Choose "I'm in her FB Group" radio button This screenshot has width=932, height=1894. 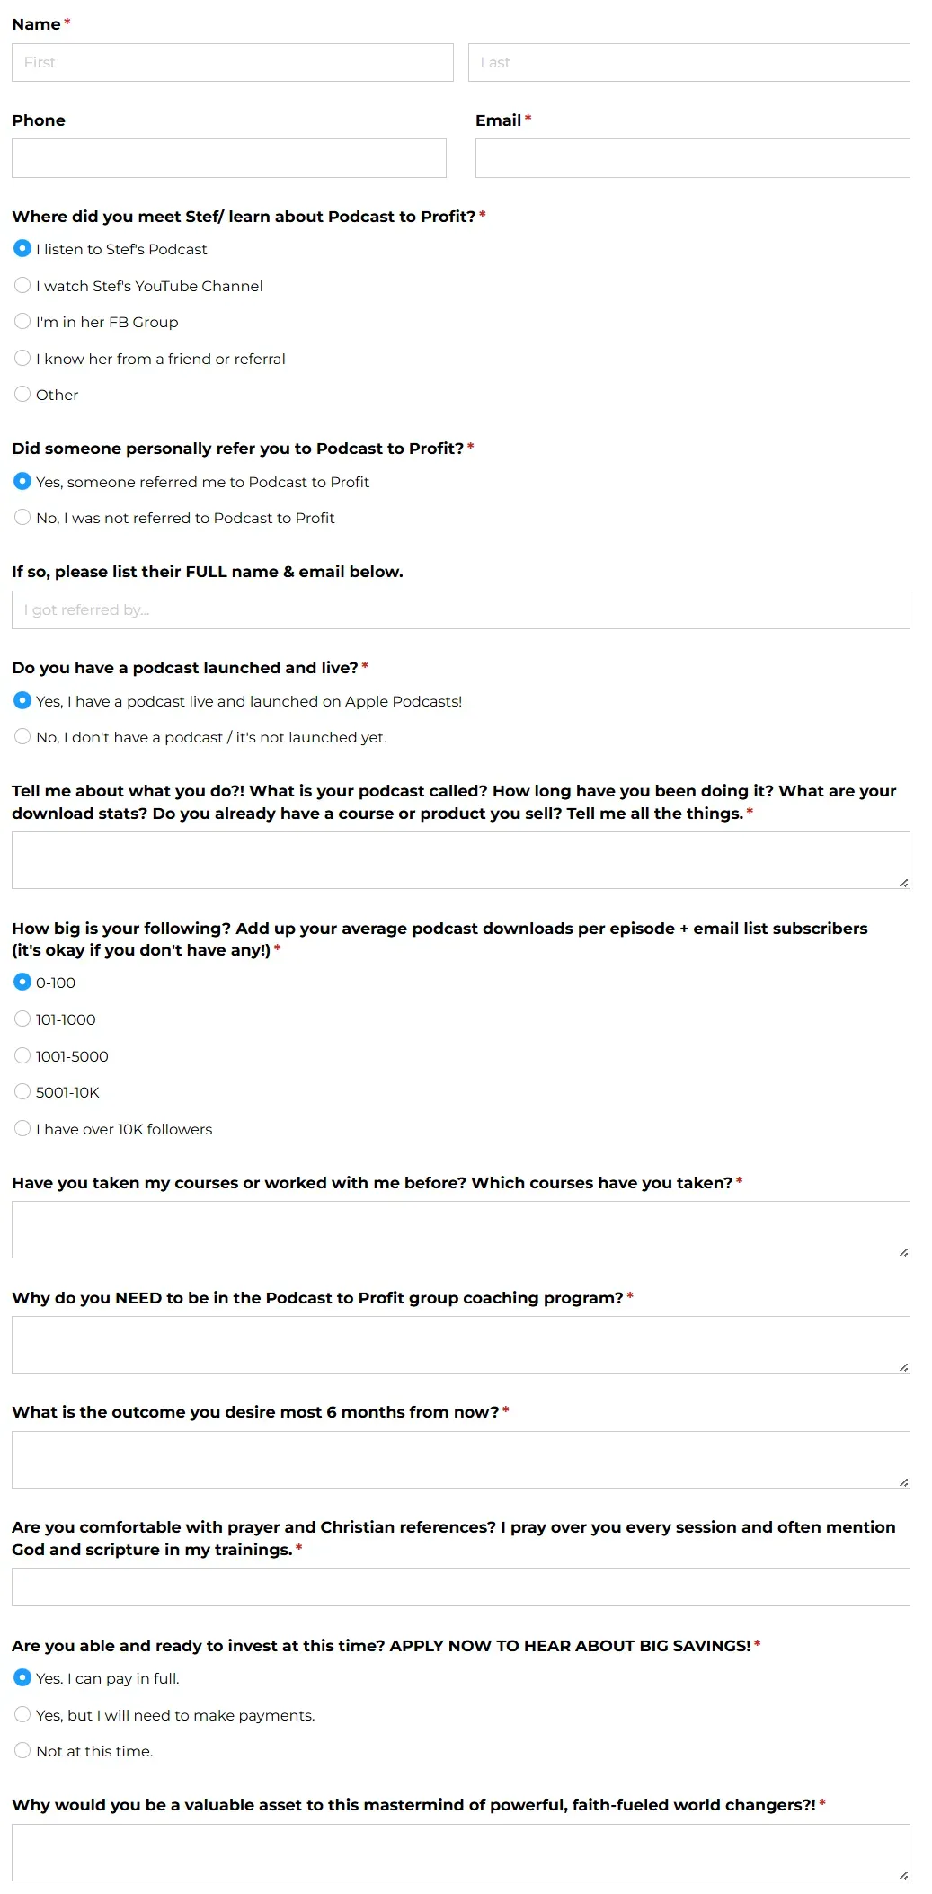coord(22,322)
